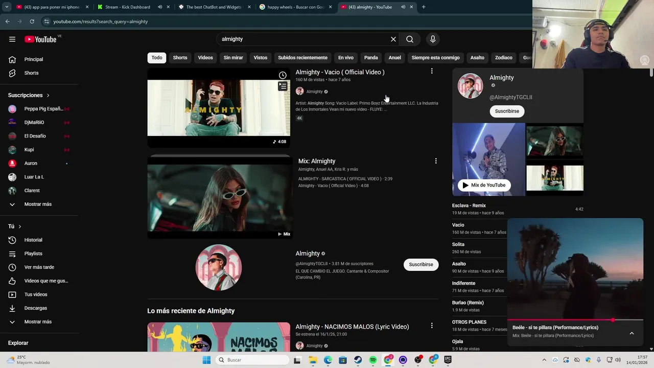The image size is (654, 368).
Task: Open Spotify from the taskbar
Action: point(373,360)
